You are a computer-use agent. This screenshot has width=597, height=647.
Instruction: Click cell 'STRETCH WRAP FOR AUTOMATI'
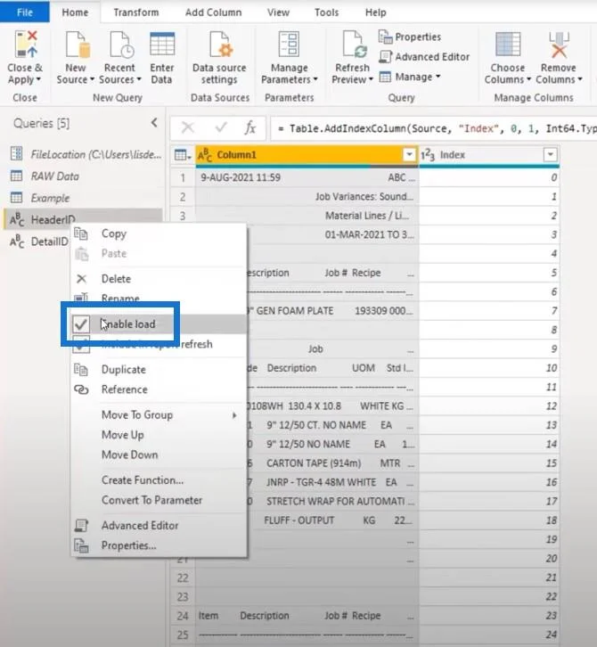pos(335,502)
